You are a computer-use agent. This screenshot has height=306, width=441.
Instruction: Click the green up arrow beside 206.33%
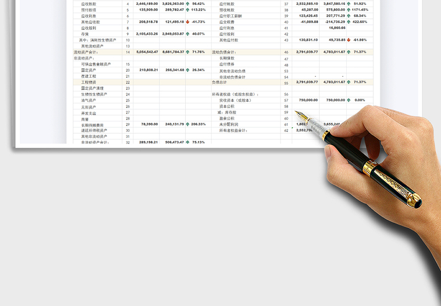click(188, 125)
